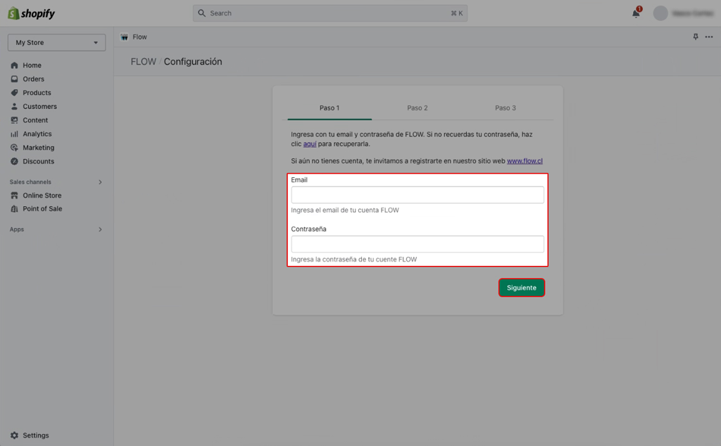
Task: Open Point of Sale channel
Action: click(42, 209)
